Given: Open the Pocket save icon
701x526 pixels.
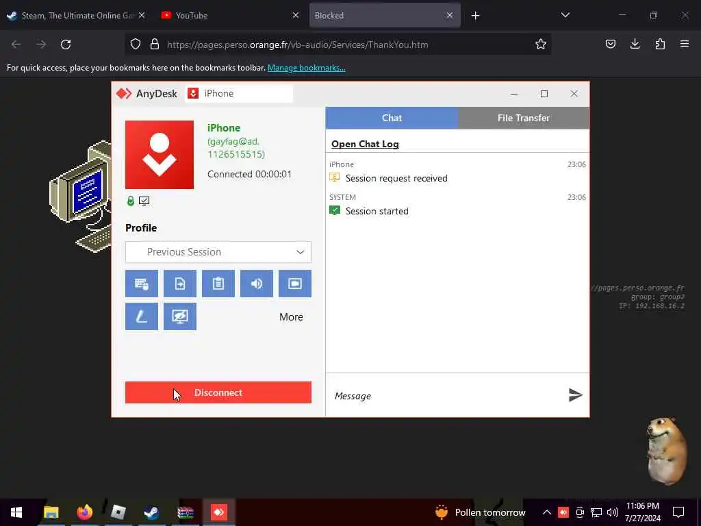Looking at the screenshot, I should pyautogui.click(x=610, y=44).
